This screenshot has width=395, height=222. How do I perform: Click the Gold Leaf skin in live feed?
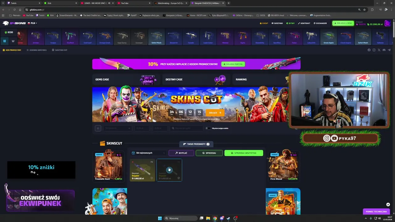[88, 37]
